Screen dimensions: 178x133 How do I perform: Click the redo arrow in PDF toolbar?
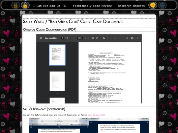pos(115,38)
